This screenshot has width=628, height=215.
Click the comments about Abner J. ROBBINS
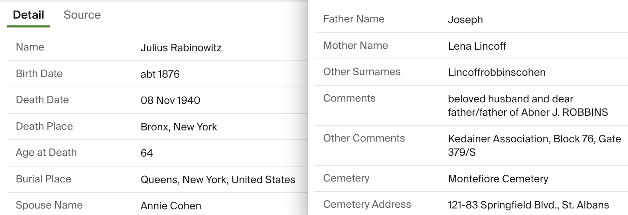(528, 106)
